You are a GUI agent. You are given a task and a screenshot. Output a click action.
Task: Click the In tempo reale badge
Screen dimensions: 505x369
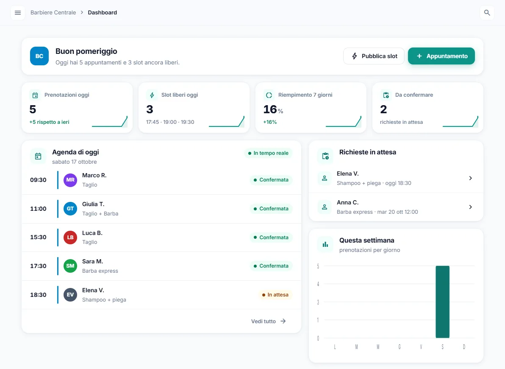268,153
